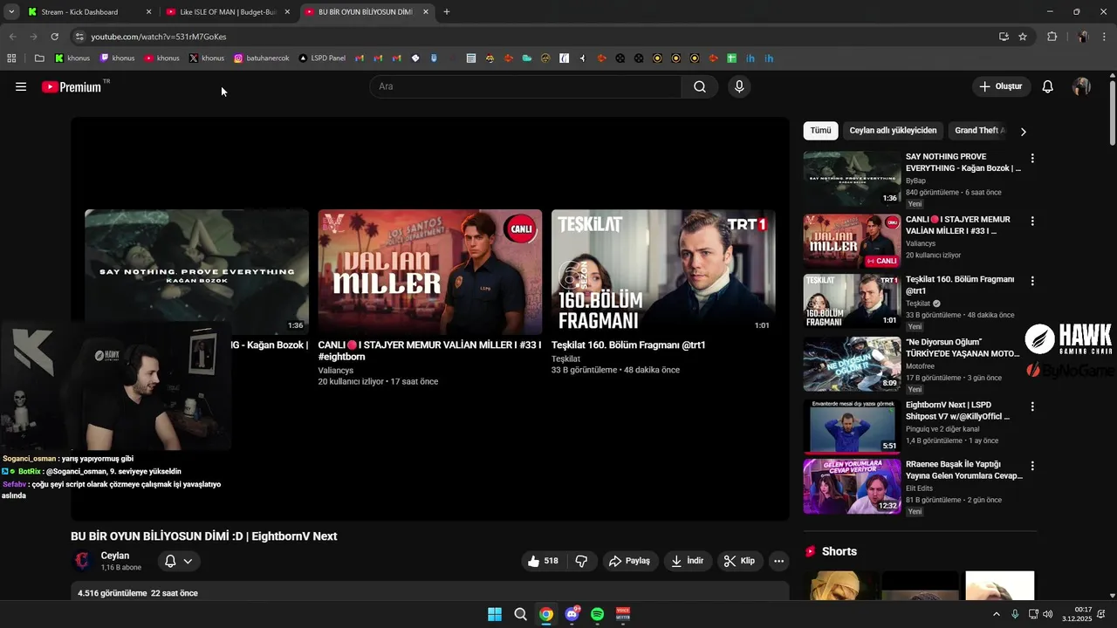Image resolution: width=1117 pixels, height=628 pixels.
Task: Play Valian Miller live endscreen video
Action: 430,272
